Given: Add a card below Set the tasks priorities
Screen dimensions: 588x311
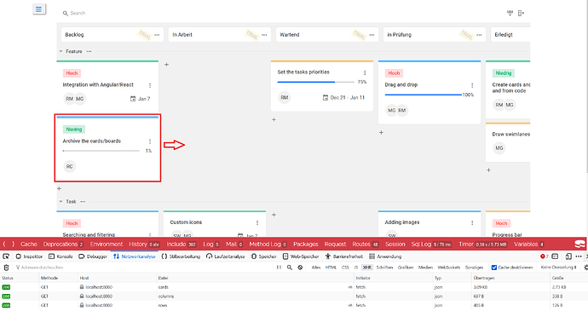Looking at the screenshot, I should (x=274, y=119).
